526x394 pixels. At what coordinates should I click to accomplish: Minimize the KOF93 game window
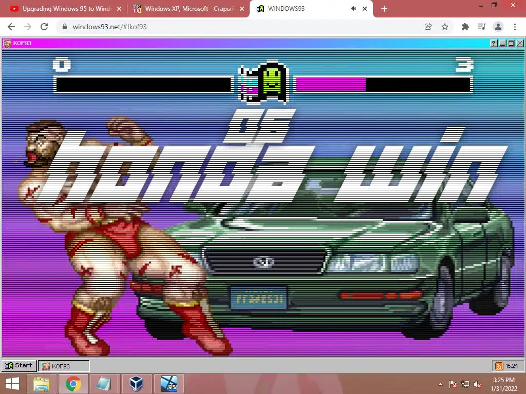pos(502,43)
